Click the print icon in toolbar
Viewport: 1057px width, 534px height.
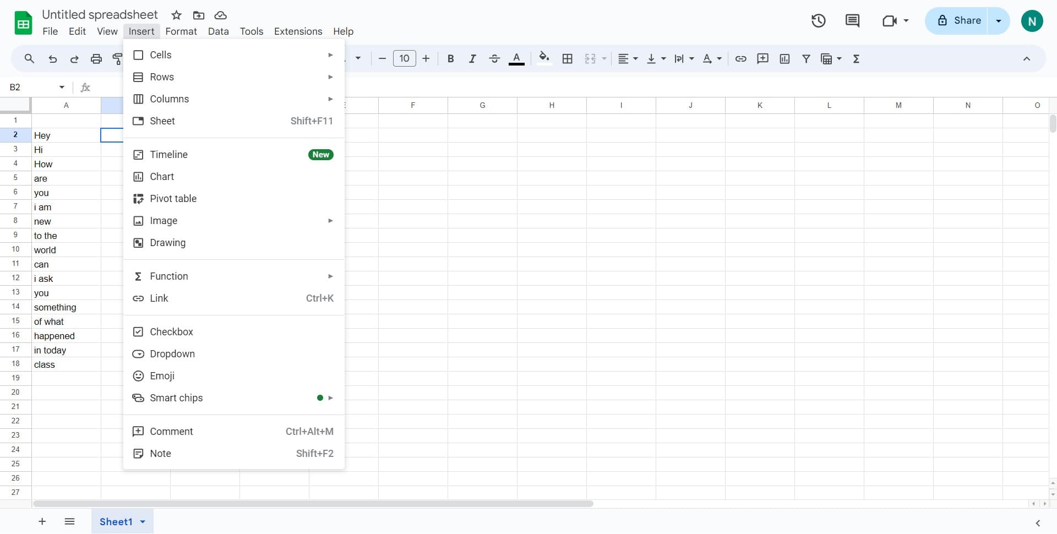tap(96, 59)
